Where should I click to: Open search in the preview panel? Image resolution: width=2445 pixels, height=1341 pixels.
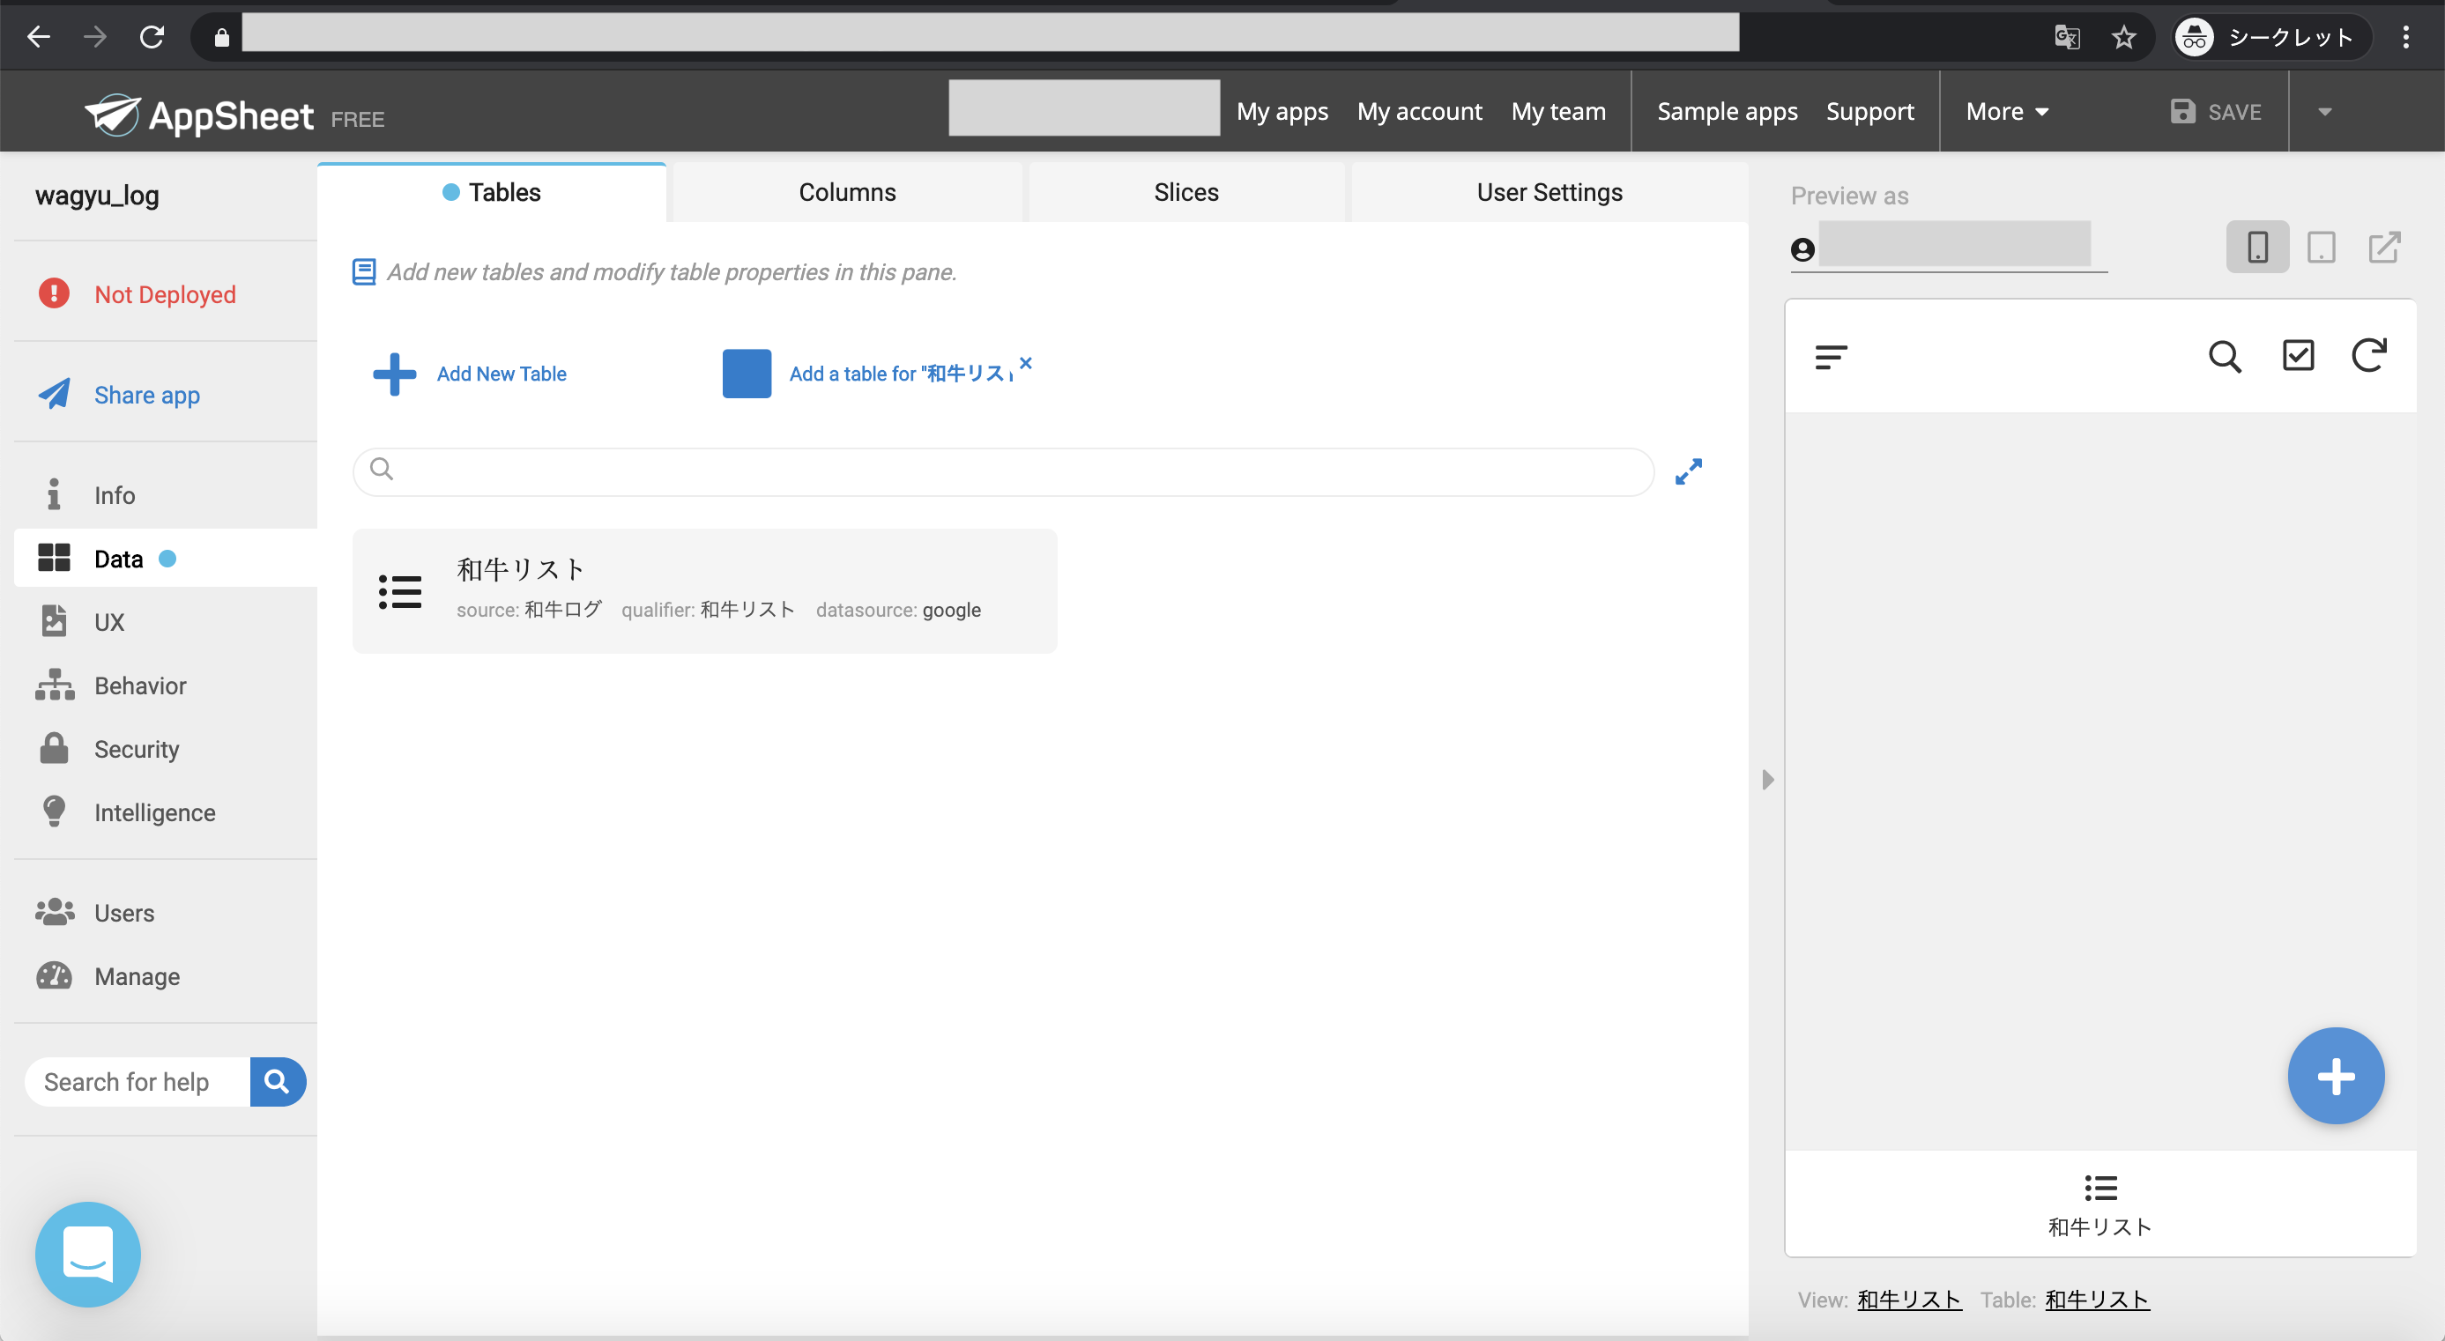(2225, 356)
